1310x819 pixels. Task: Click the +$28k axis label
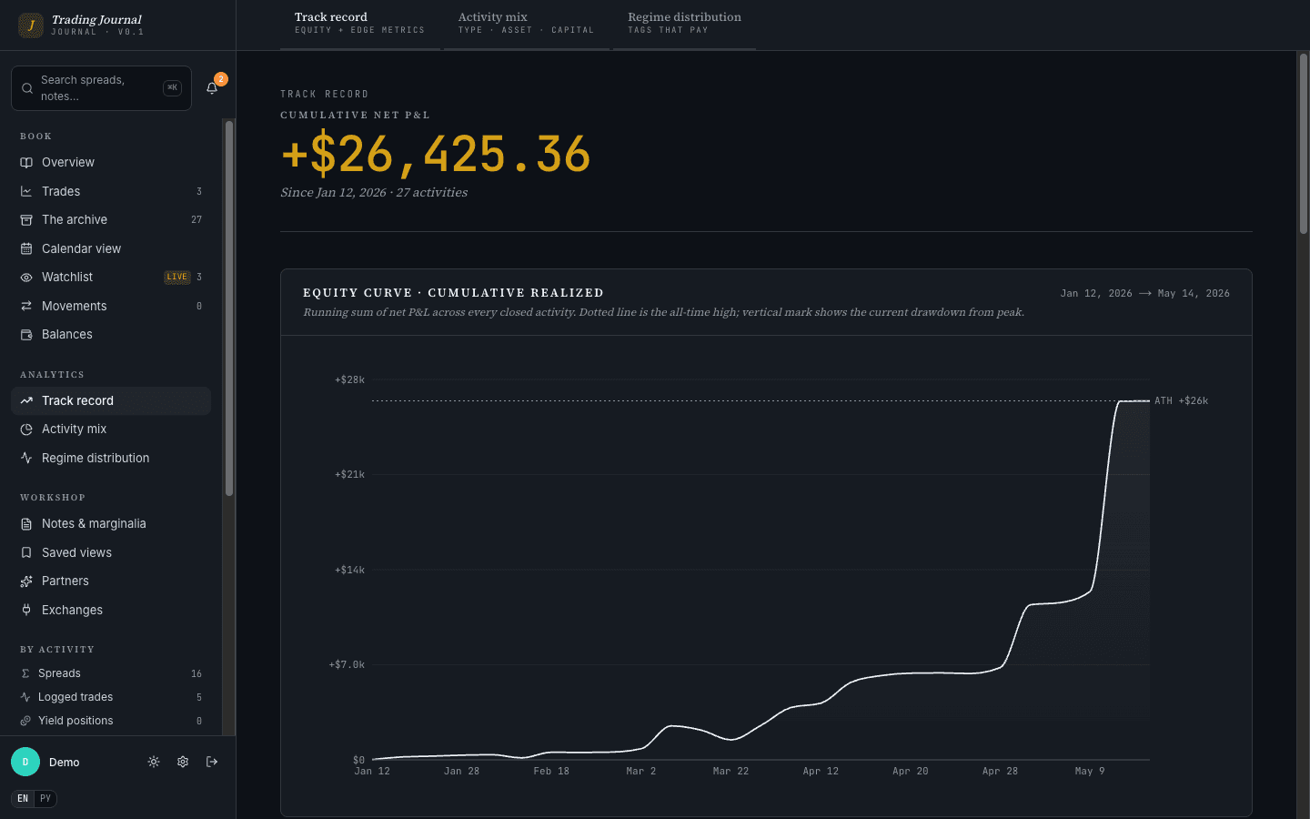click(349, 379)
